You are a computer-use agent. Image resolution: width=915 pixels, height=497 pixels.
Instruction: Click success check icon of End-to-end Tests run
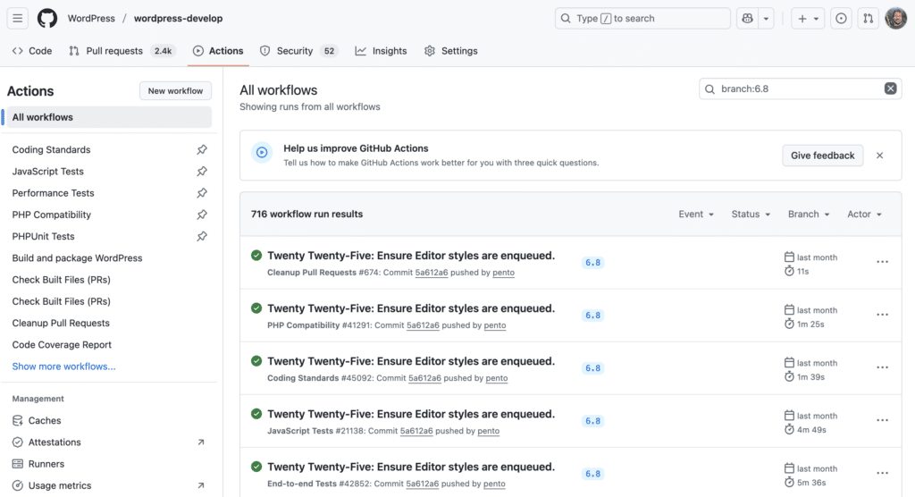click(x=256, y=467)
